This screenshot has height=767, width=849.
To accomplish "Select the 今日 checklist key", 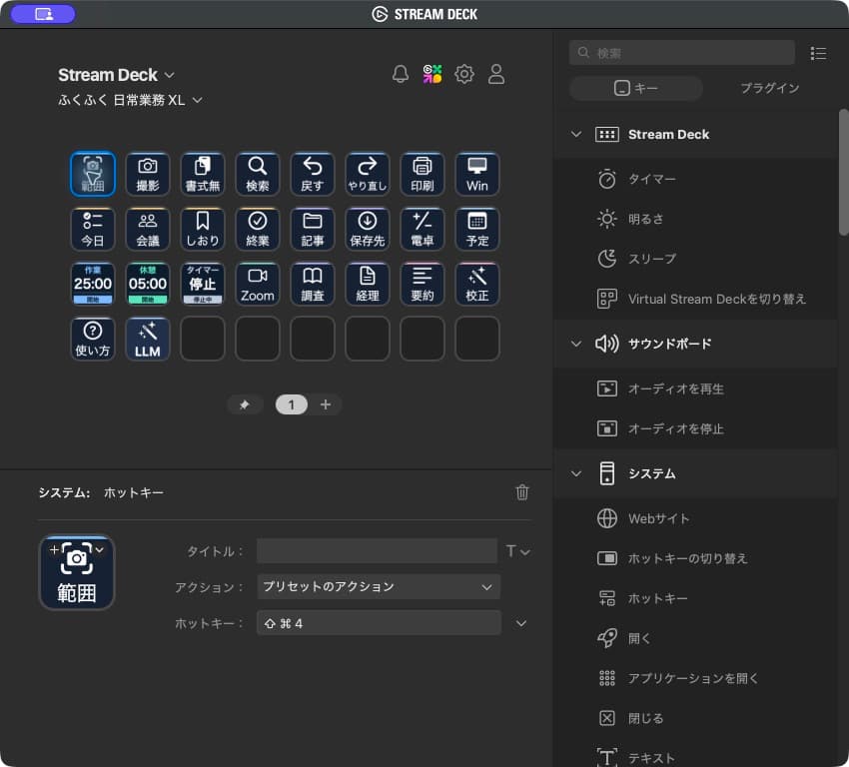I will point(93,229).
